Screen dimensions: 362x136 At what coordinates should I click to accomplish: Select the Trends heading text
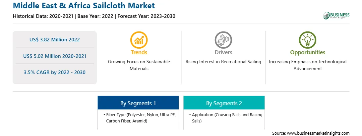point(139,52)
